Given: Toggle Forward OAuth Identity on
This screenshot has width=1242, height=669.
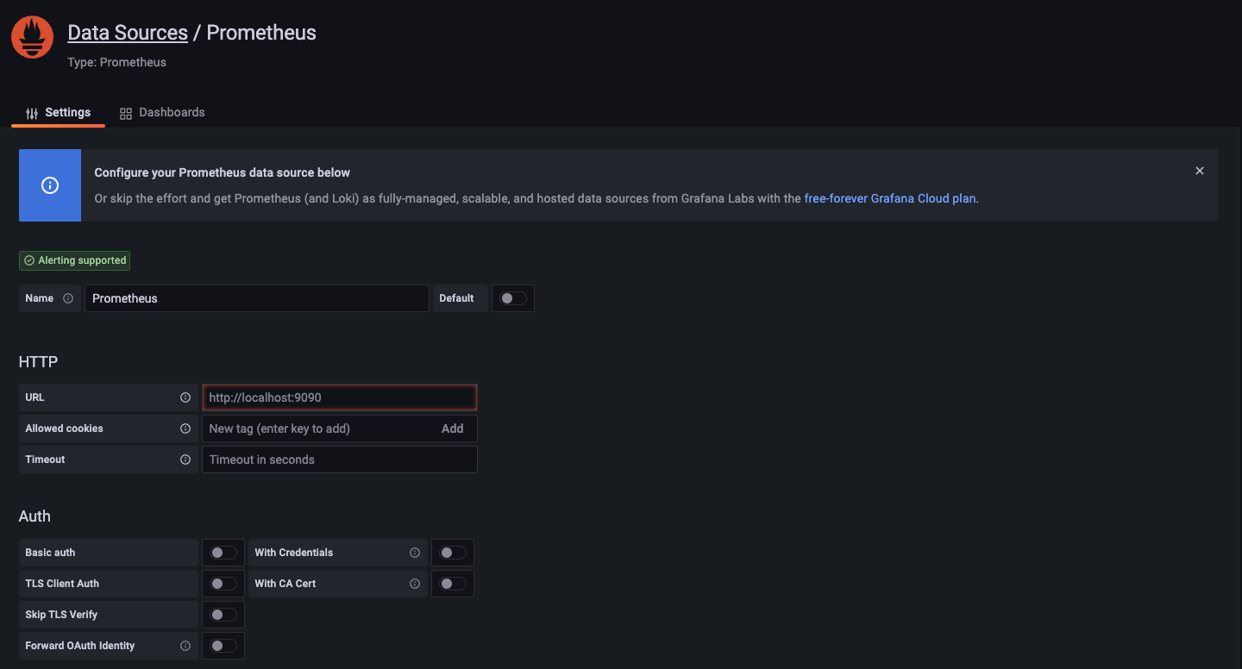Looking at the screenshot, I should [x=223, y=646].
